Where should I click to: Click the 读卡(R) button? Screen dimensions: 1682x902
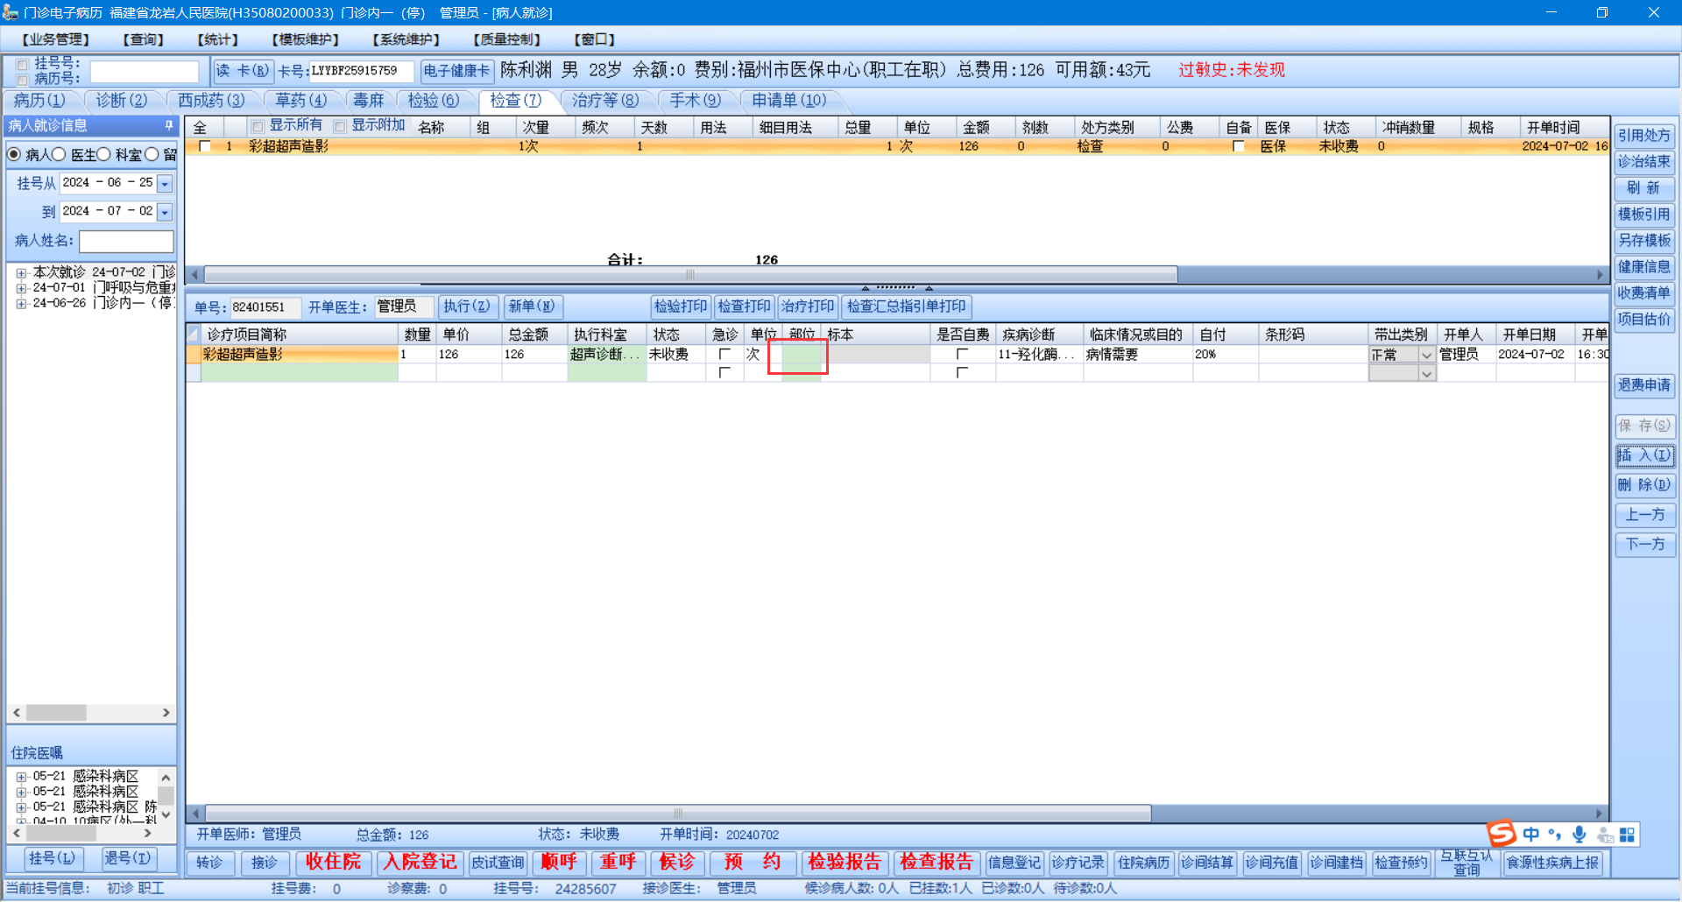[243, 71]
